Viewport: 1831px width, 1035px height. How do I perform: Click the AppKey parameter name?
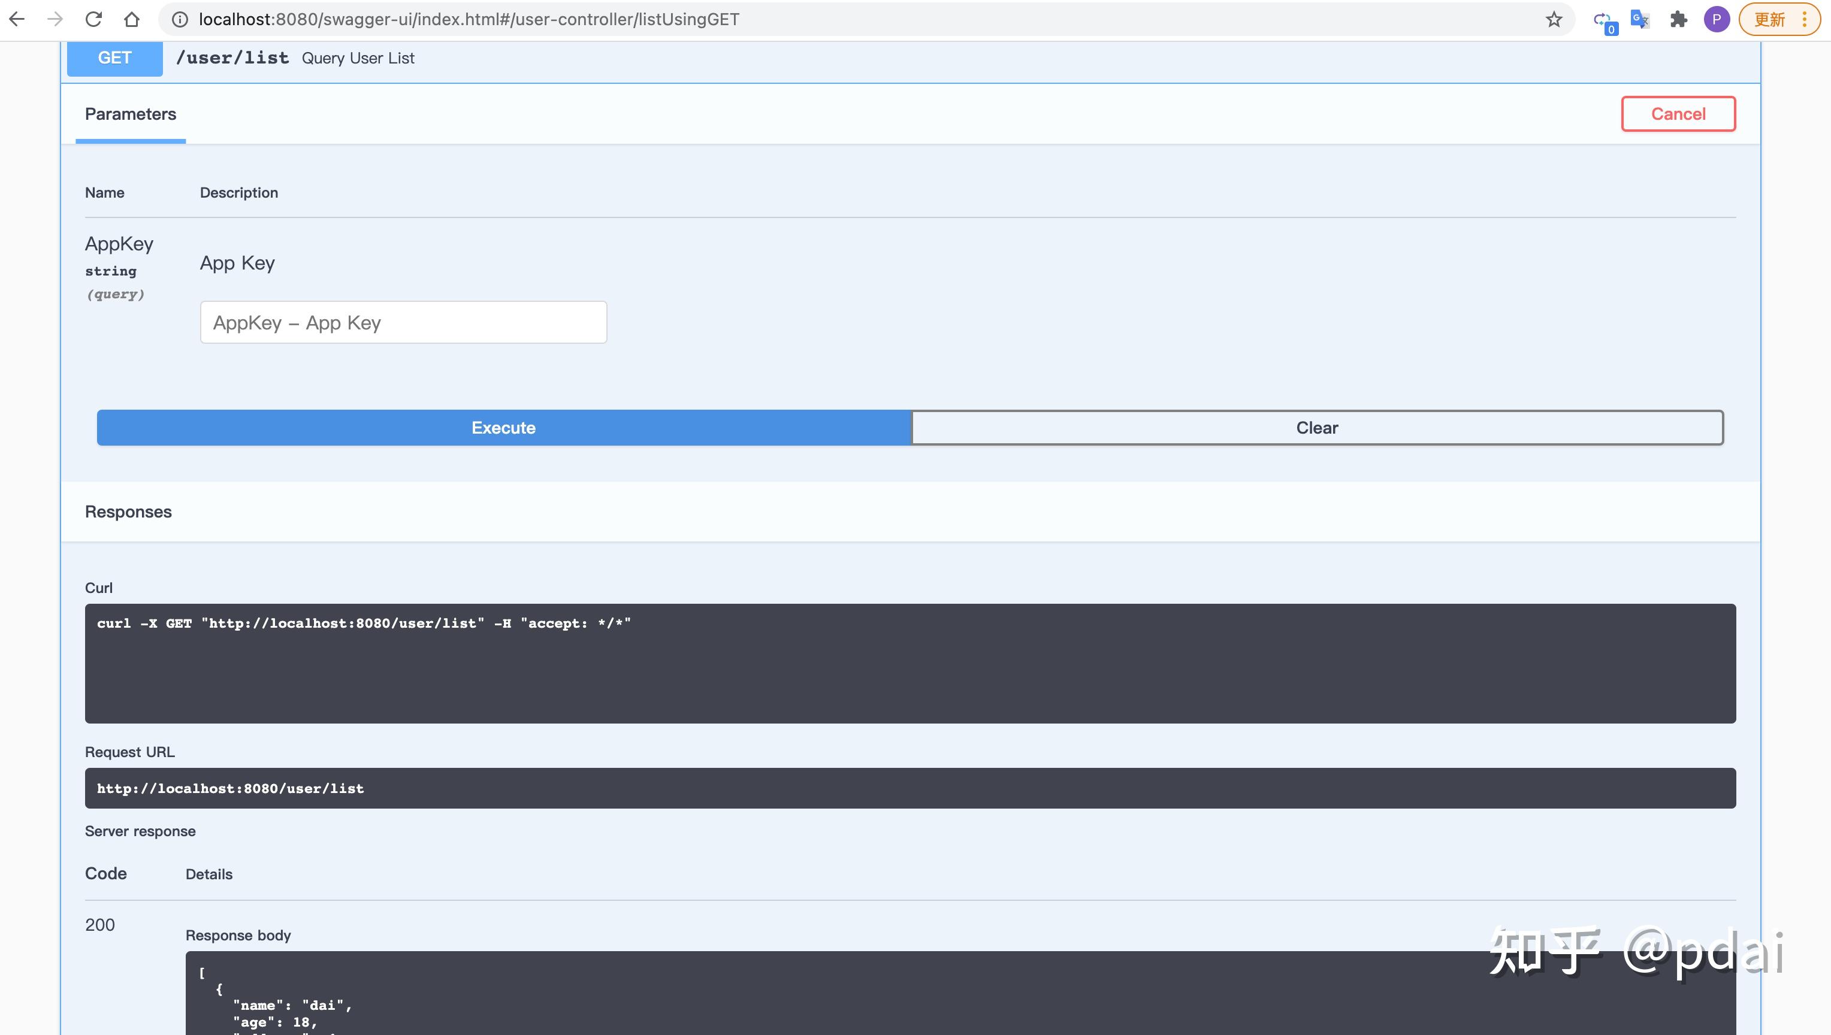pyautogui.click(x=119, y=244)
